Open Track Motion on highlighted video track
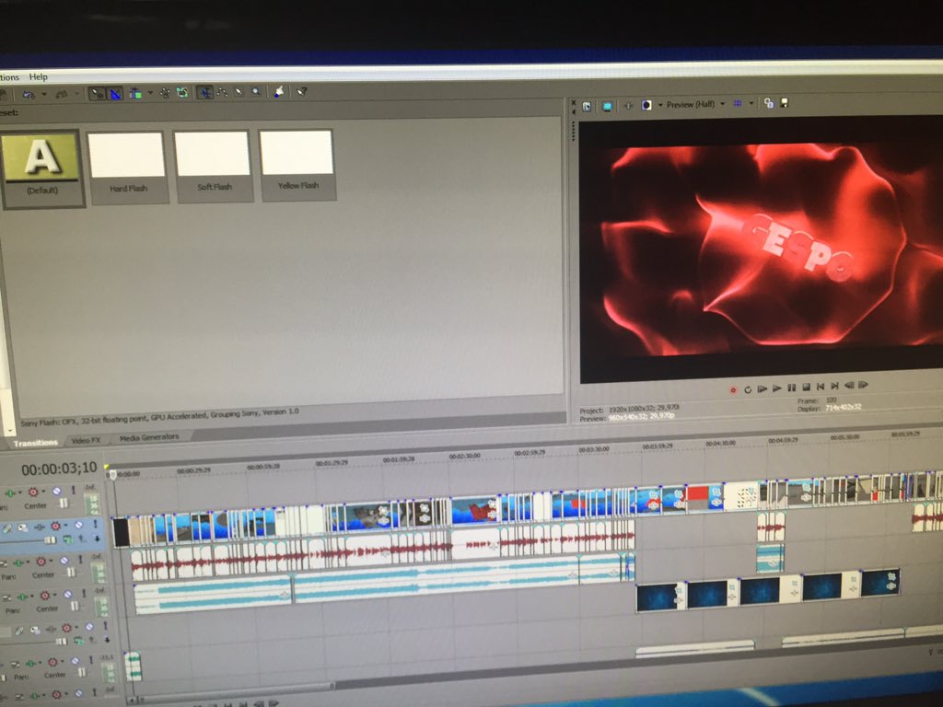Image resolution: width=943 pixels, height=707 pixels. pyautogui.click(x=23, y=527)
